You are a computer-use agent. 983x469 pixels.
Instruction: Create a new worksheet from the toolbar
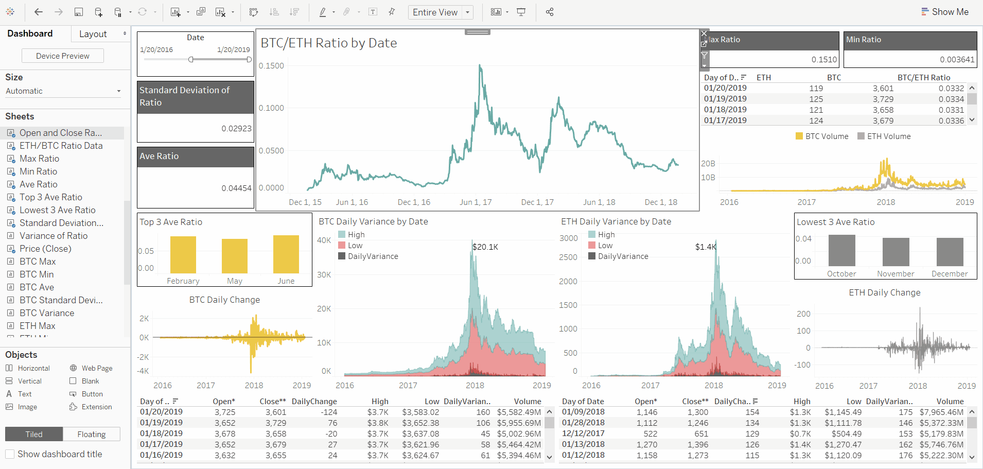(x=174, y=12)
